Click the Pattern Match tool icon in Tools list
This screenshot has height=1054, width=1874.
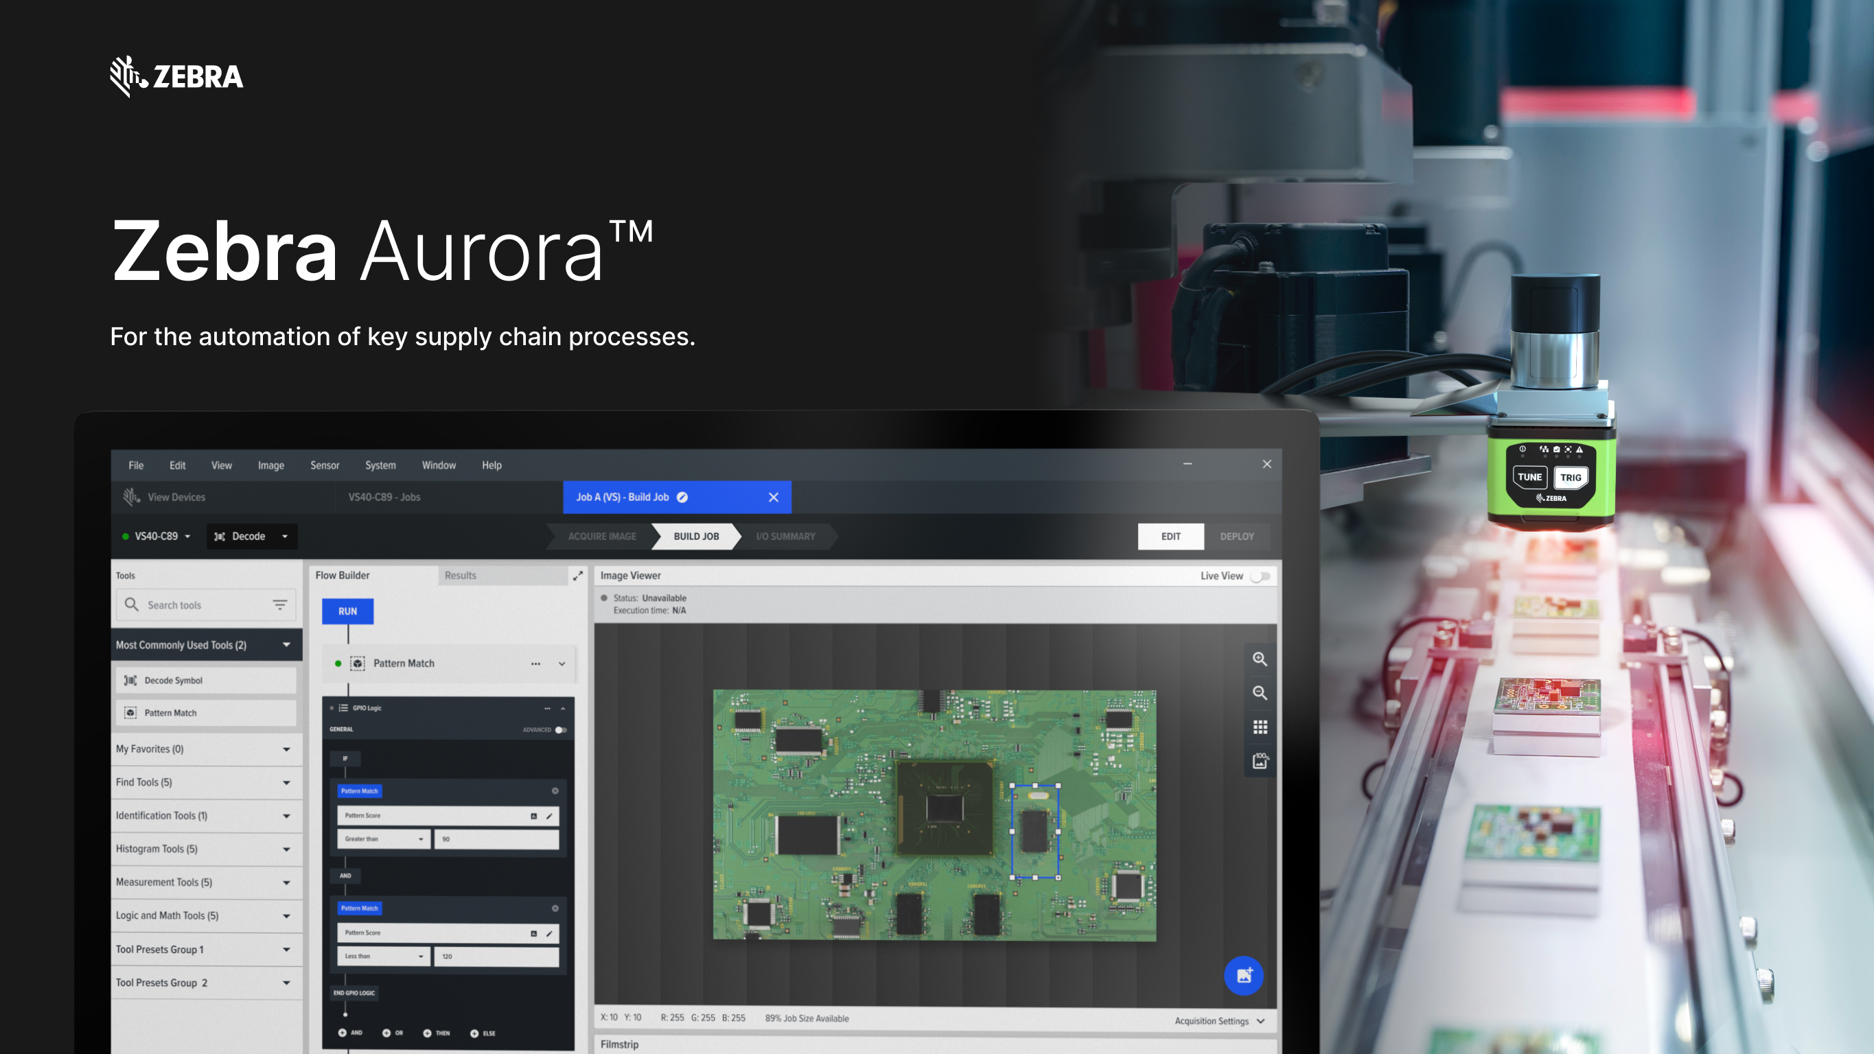pos(130,713)
